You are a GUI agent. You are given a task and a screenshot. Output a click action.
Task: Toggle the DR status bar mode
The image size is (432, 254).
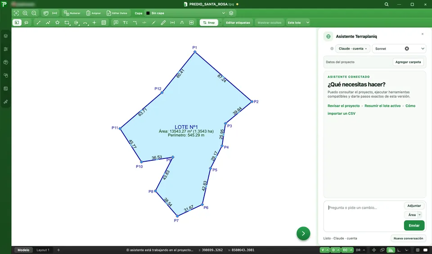[x=358, y=250]
